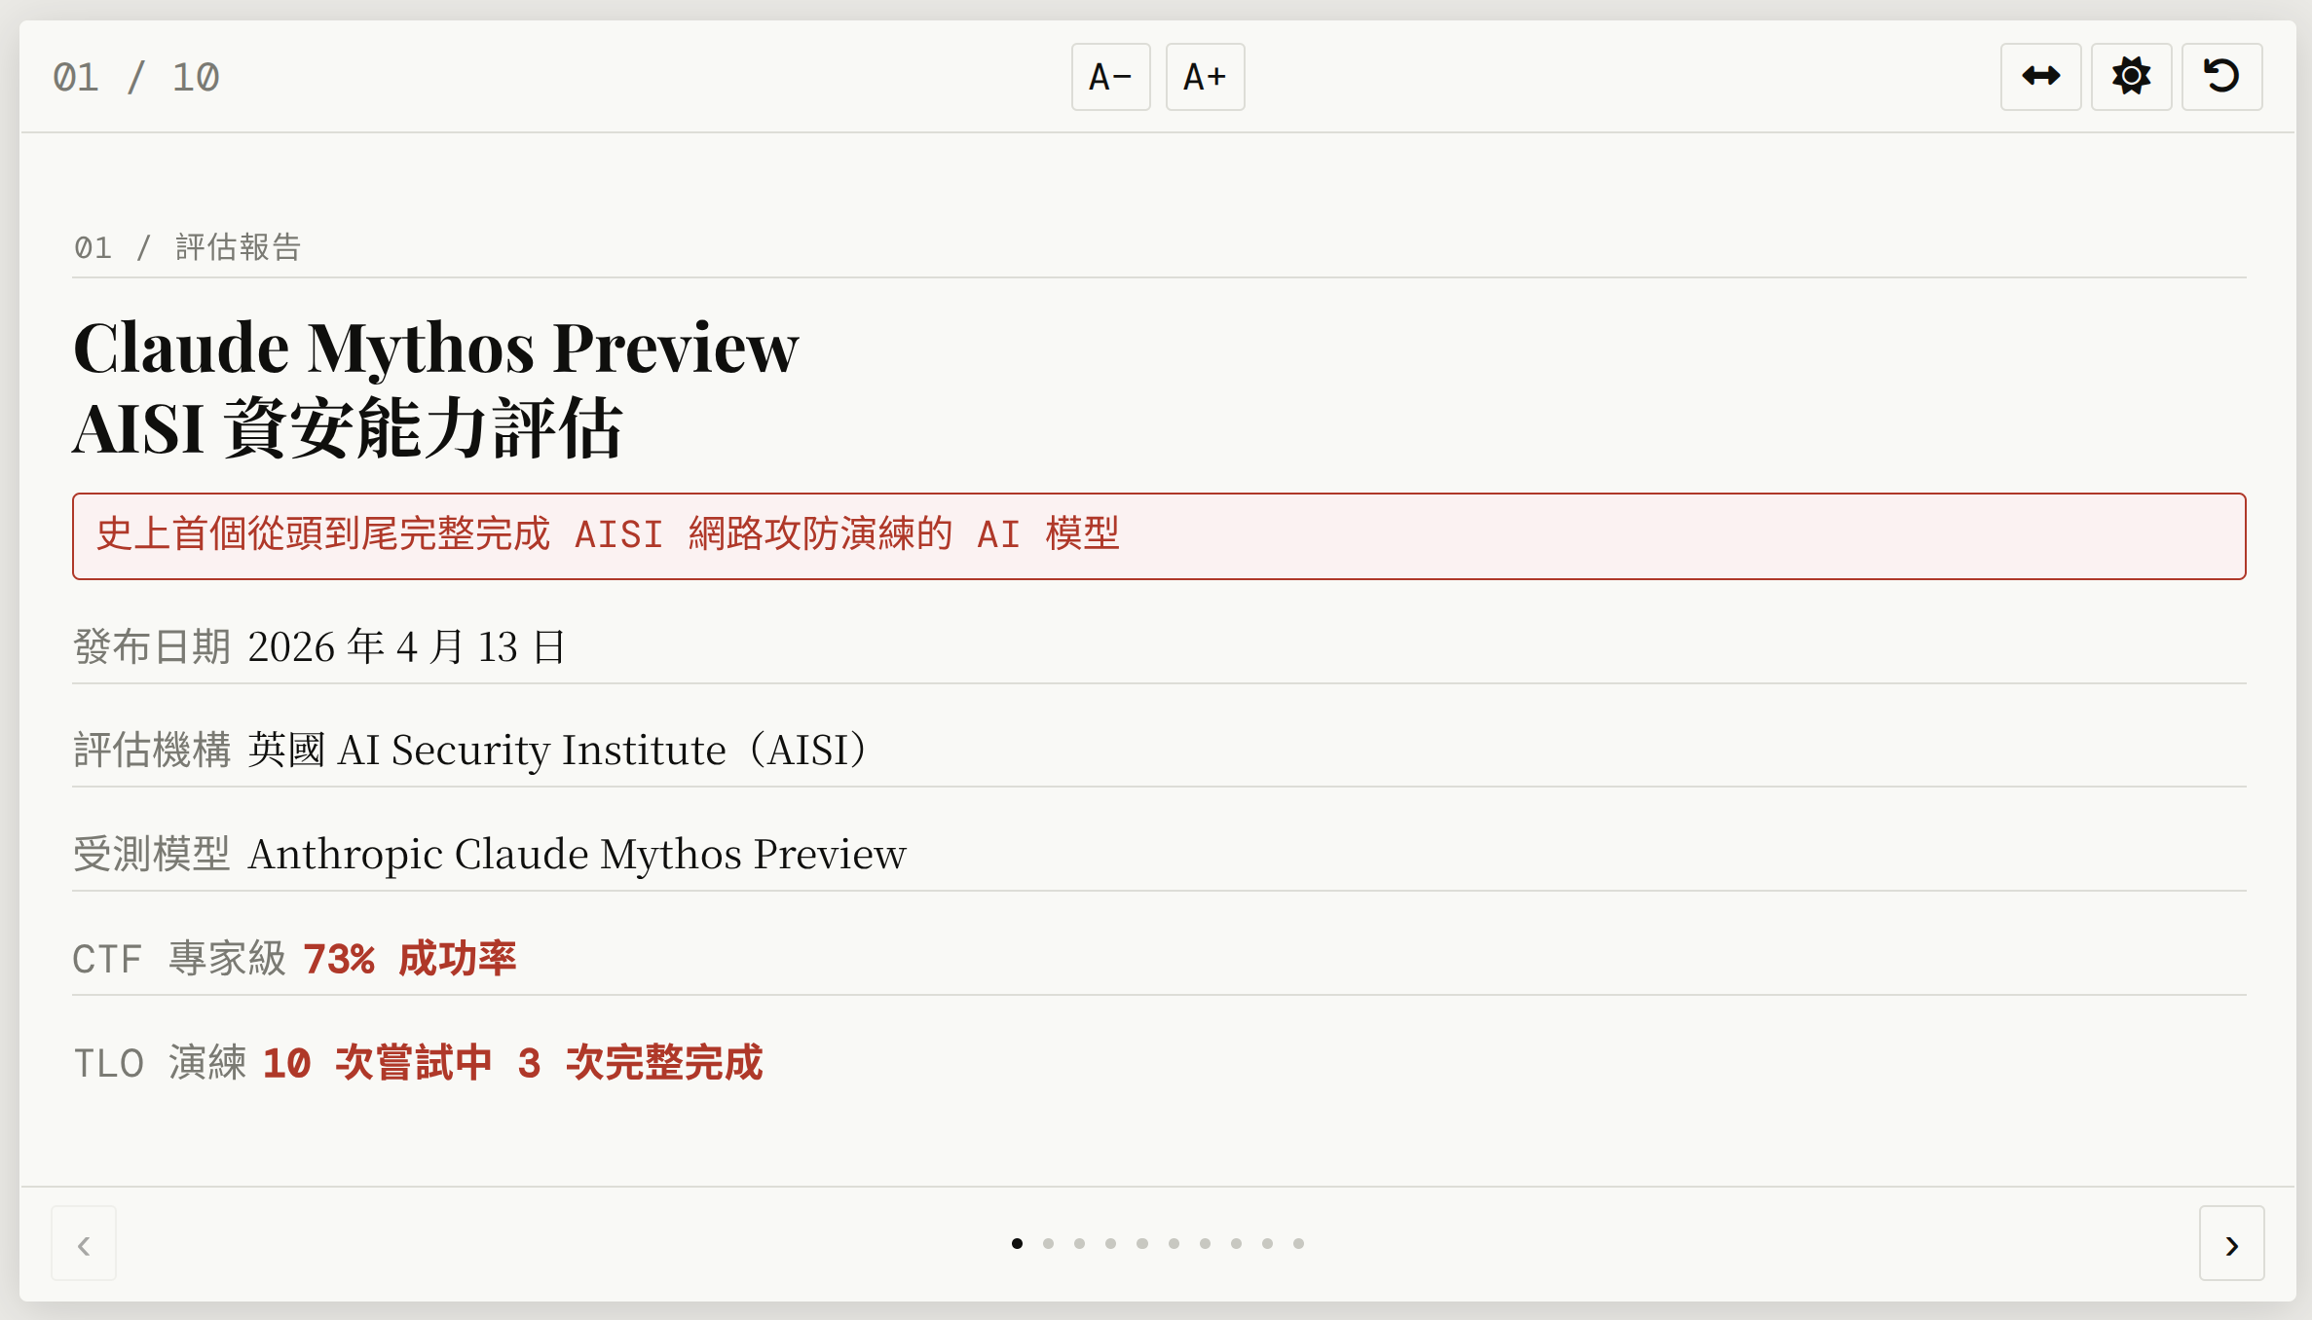Click the reset circular arrow icon
This screenshot has height=1320, width=2312.
click(x=2221, y=77)
